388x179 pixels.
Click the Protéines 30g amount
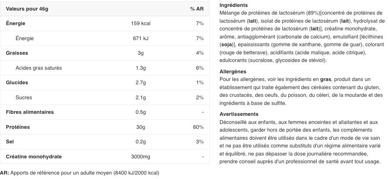pos(141,127)
